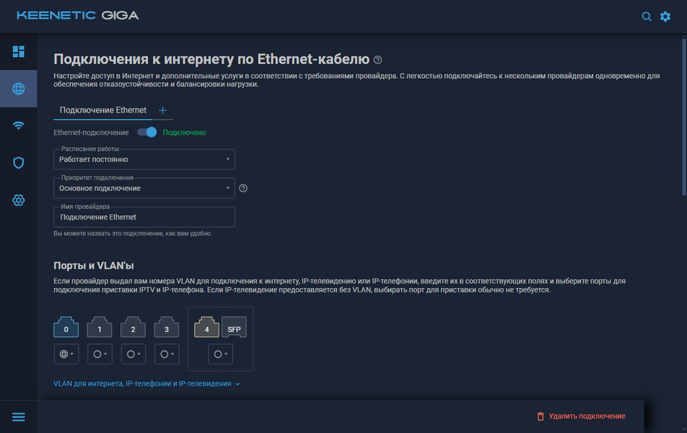The height and width of the screenshot is (433, 687).
Task: Click help icon next to page title
Action: [378, 60]
